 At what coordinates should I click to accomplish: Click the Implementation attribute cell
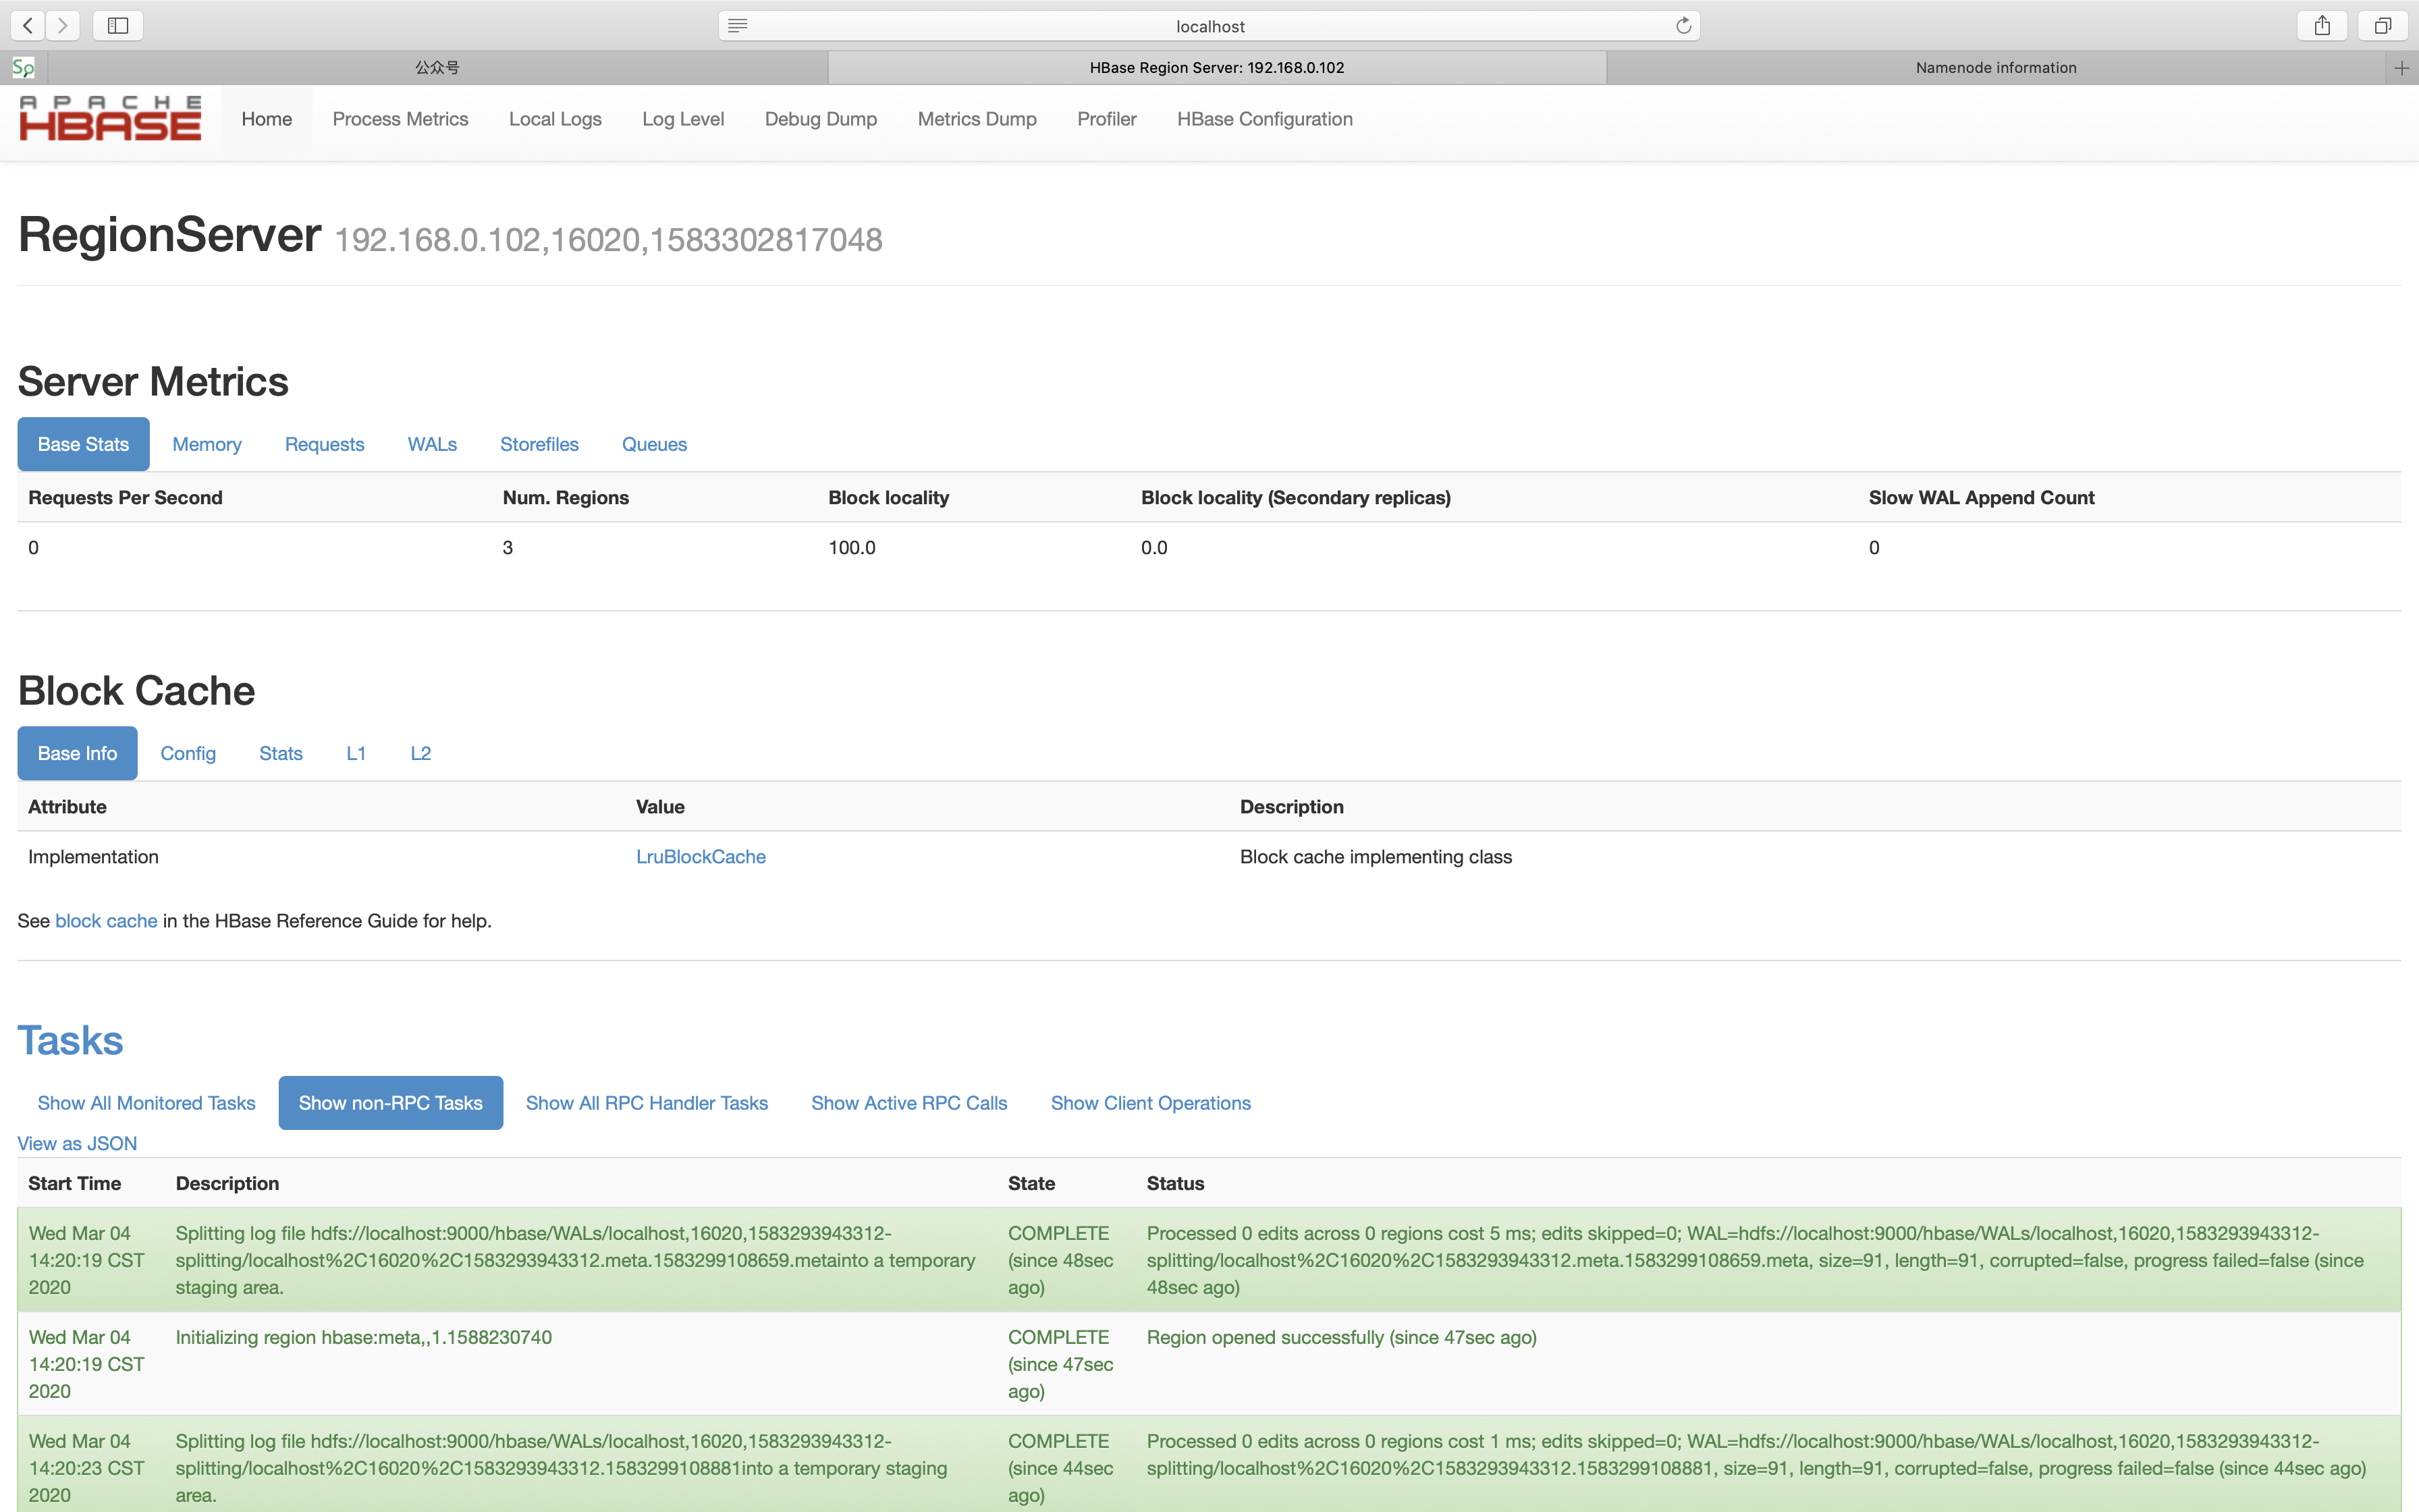(93, 857)
